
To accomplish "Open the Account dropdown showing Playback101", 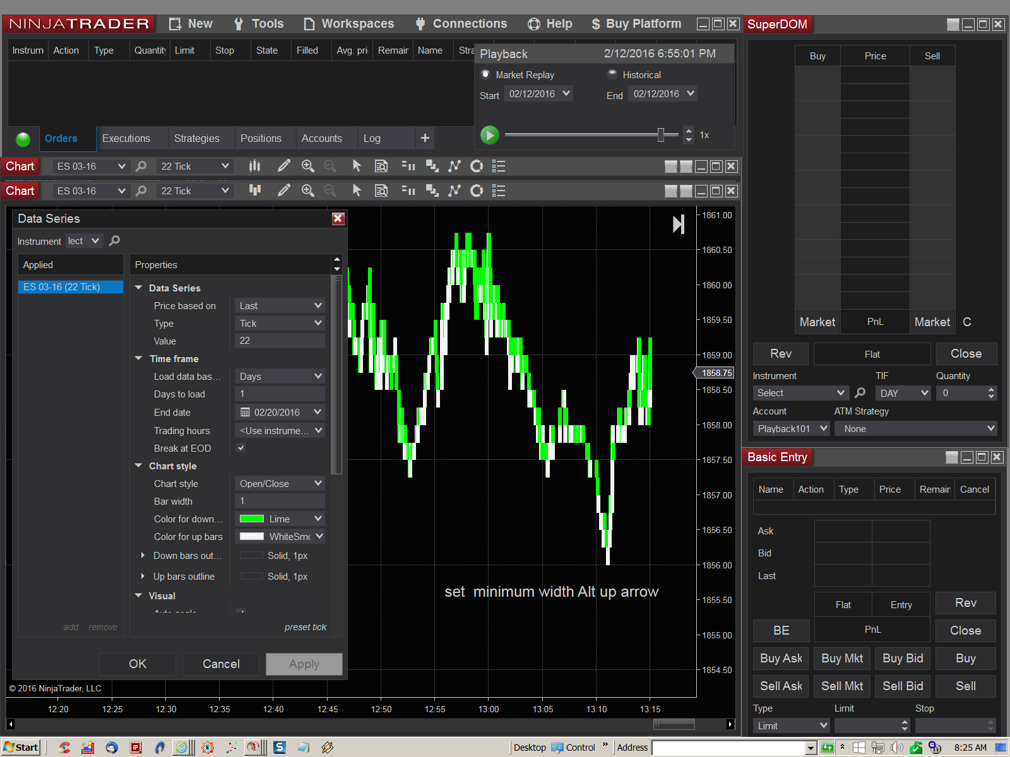I will (792, 428).
